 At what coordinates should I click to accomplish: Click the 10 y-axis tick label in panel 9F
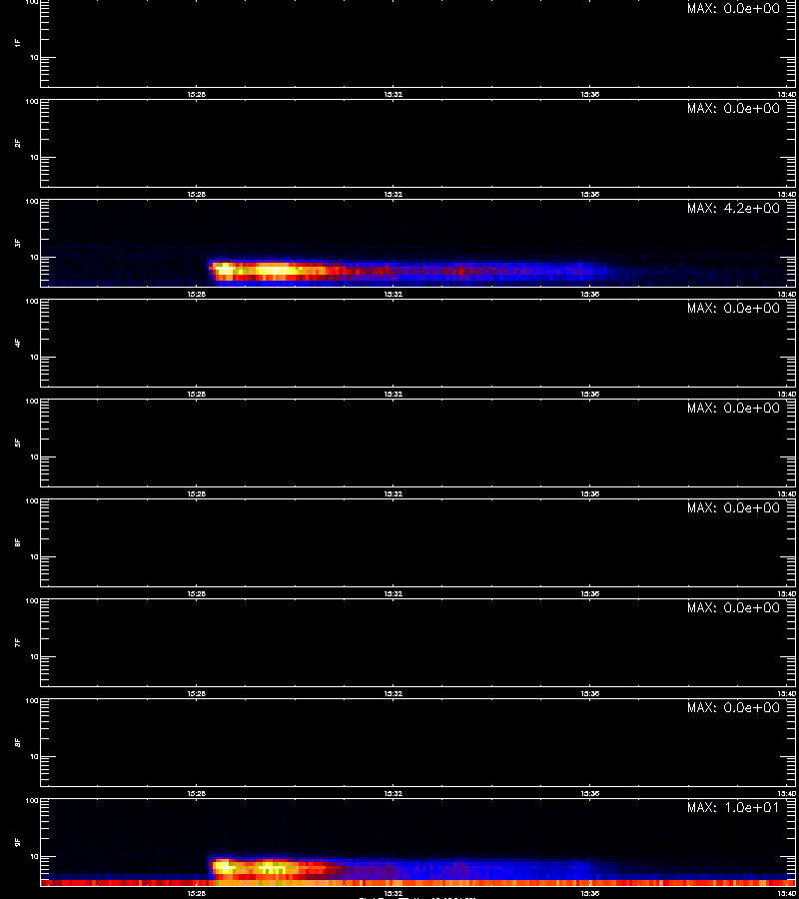pos(34,857)
